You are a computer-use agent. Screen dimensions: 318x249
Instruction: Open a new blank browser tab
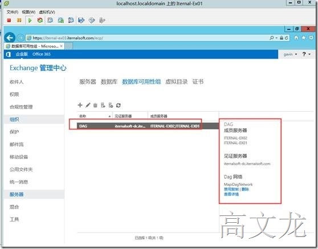(x=68, y=46)
